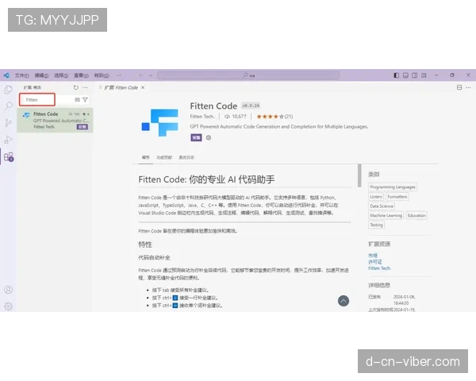Image resolution: width=476 pixels, height=381 pixels.
Task: Click the (21) ratings count
Action: 289,117
